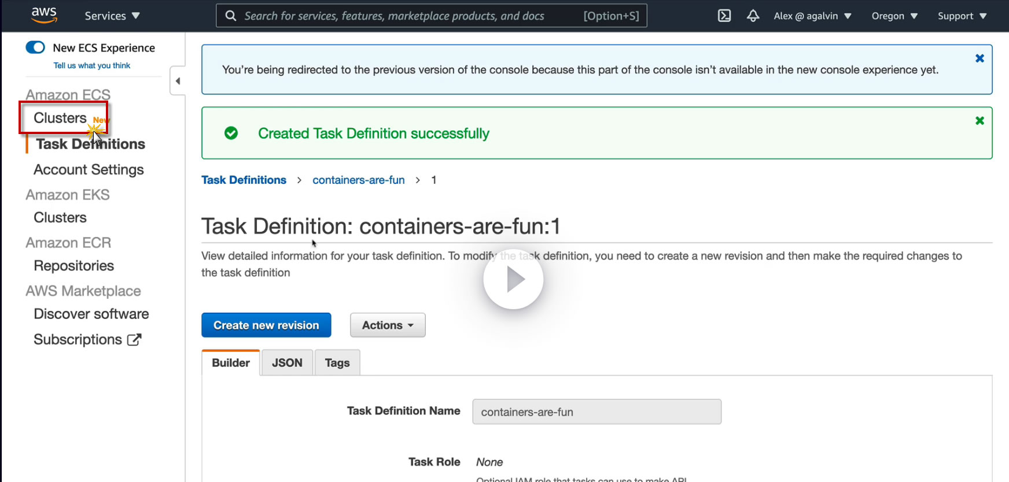Viewport: 1009px width, 482px height.
Task: Click the Task Definition Name field
Action: click(596, 412)
